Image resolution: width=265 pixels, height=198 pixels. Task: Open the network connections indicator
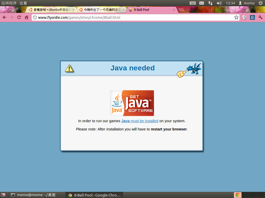(x=210, y=3)
